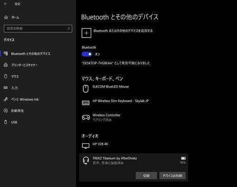This screenshot has width=237, height=187.
Task: Click the TREKZ Titanium headset icon
Action: pyautogui.click(x=86, y=161)
